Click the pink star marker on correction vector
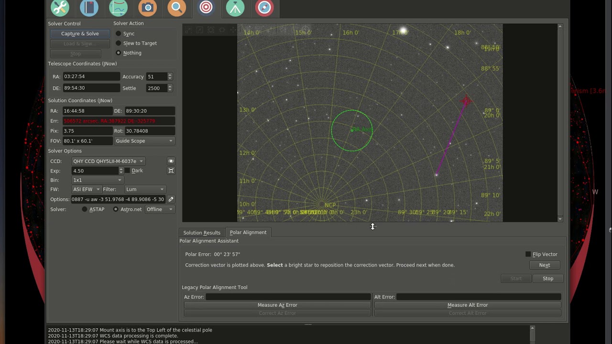The height and width of the screenshot is (344, 612). tap(466, 100)
